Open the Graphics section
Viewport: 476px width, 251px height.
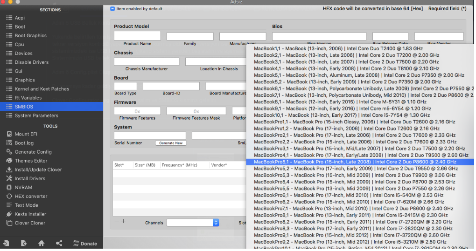click(x=25, y=80)
